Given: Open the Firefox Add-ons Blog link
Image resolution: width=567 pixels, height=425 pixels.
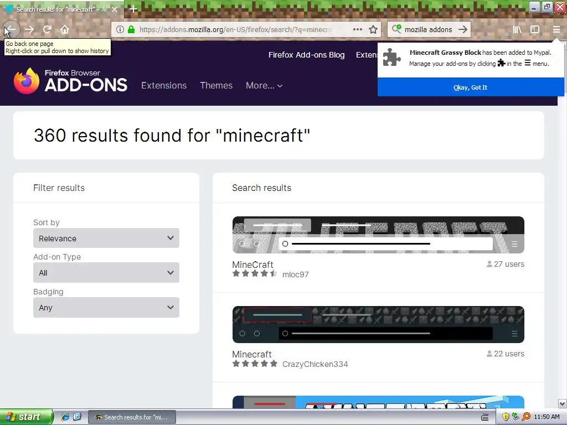Looking at the screenshot, I should [x=306, y=55].
